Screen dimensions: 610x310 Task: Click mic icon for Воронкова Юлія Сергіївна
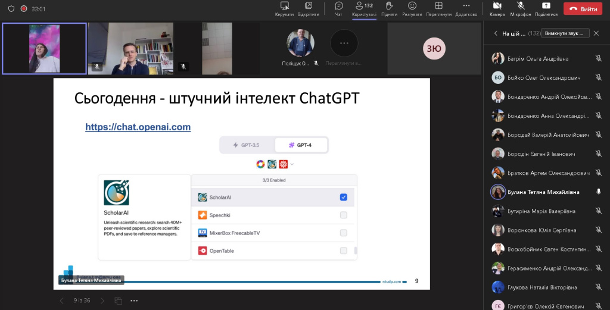[598, 230]
